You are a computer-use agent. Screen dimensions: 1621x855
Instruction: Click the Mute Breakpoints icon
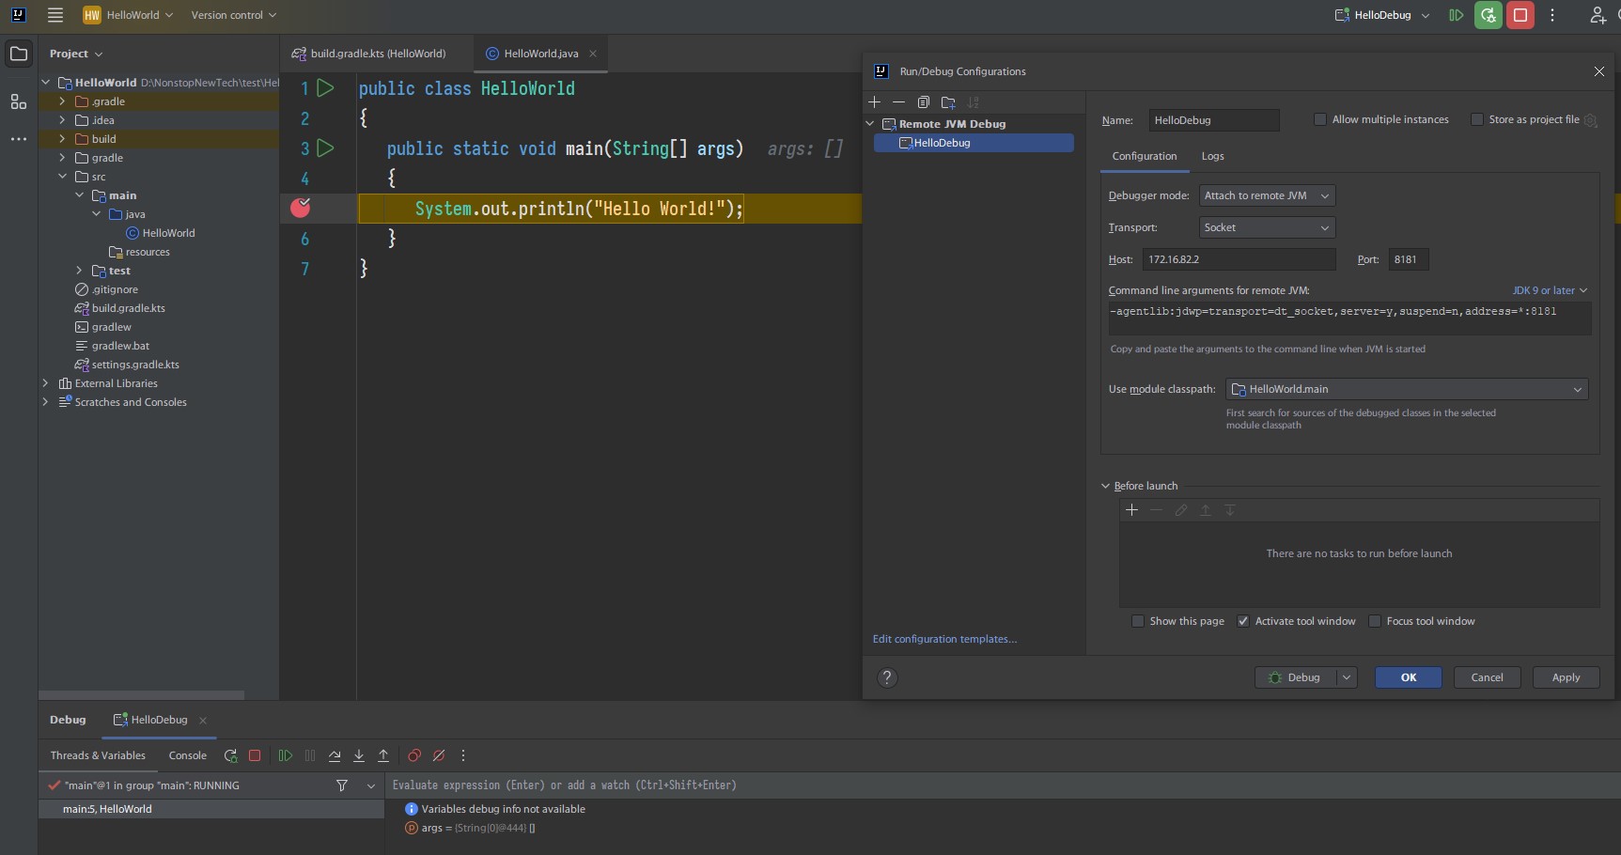click(439, 755)
